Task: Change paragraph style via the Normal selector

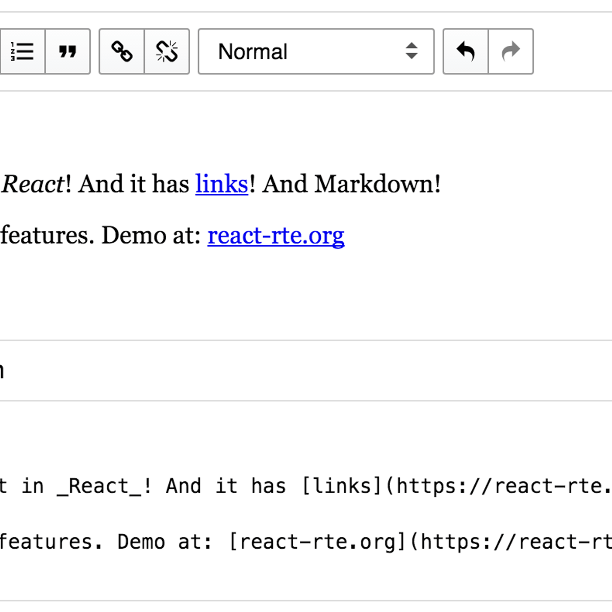Action: click(x=316, y=52)
